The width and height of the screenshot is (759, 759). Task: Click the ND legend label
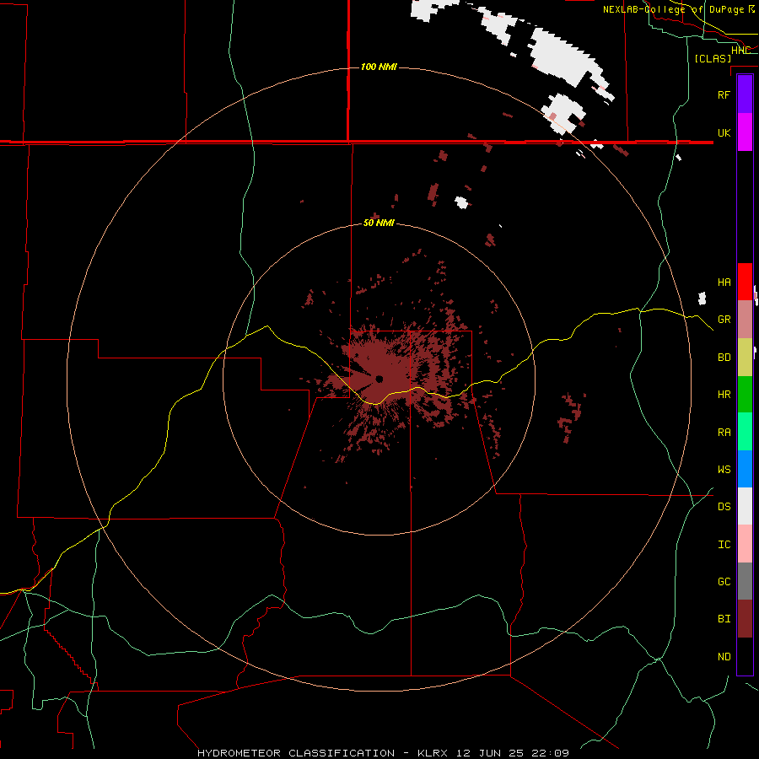point(724,657)
